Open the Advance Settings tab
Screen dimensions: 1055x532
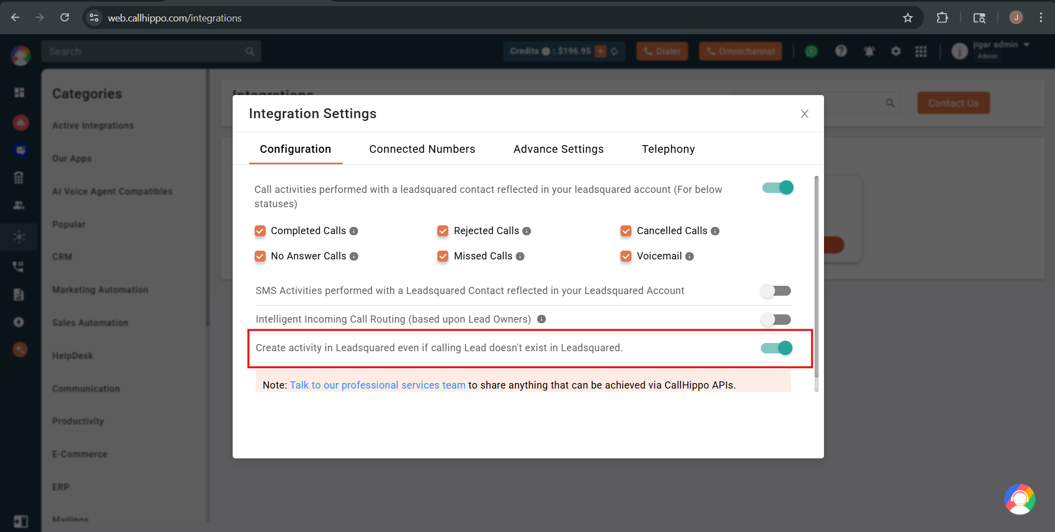558,149
